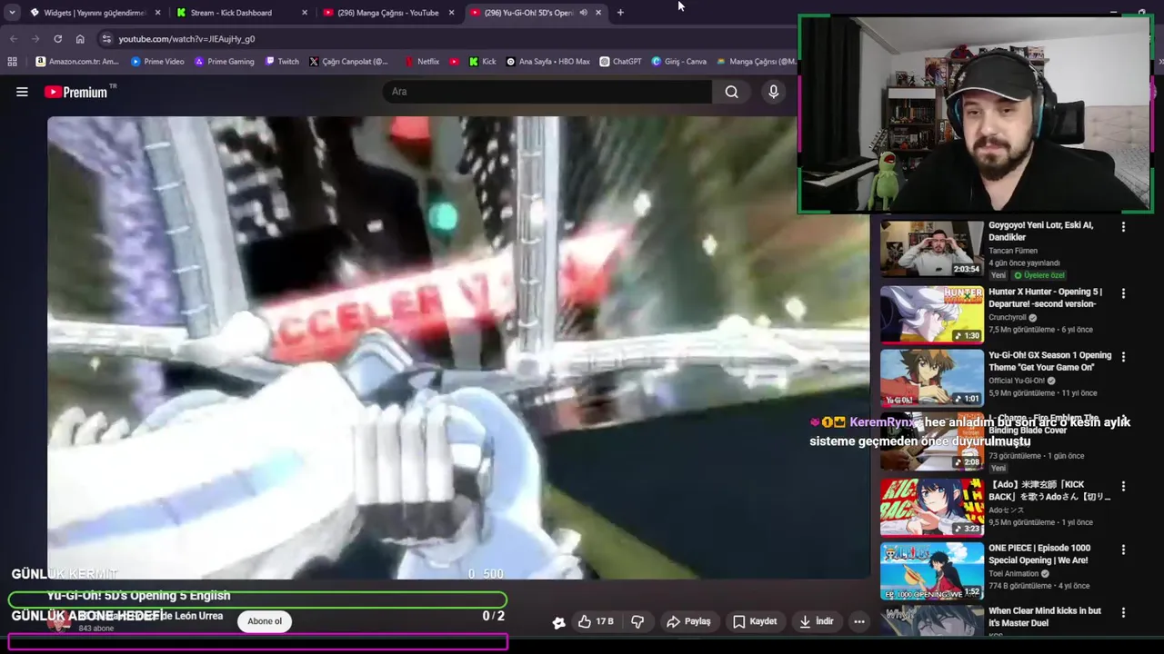Click the video player to pause

[457, 347]
